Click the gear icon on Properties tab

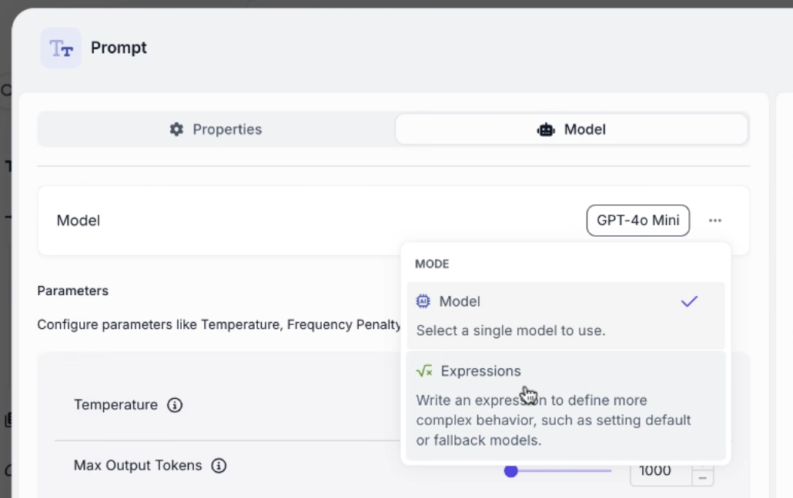pos(176,129)
